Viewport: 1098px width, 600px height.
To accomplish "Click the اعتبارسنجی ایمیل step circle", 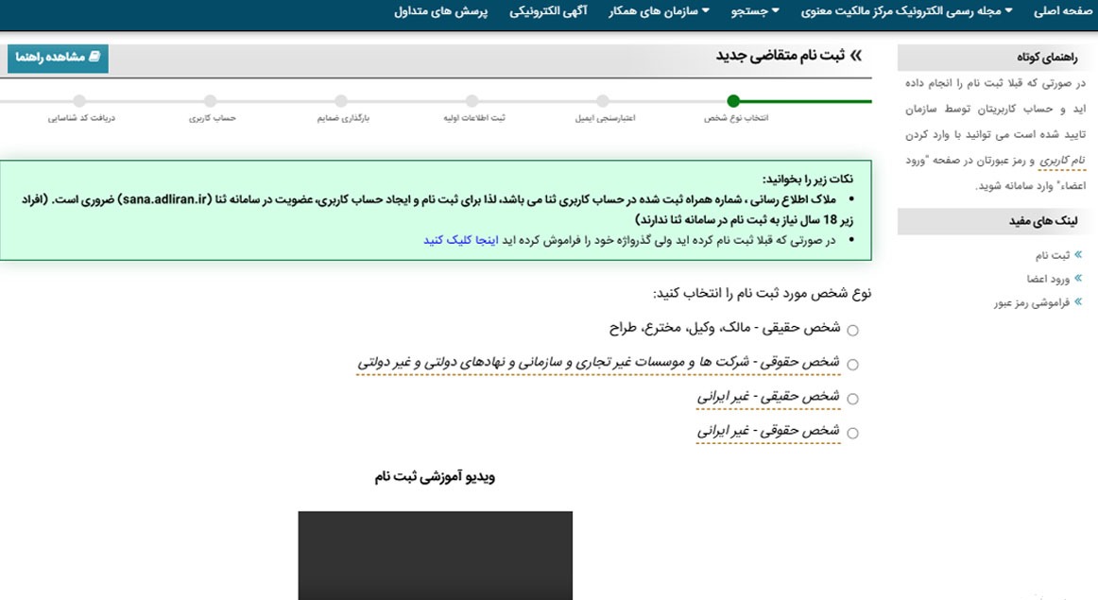I will 603,101.
